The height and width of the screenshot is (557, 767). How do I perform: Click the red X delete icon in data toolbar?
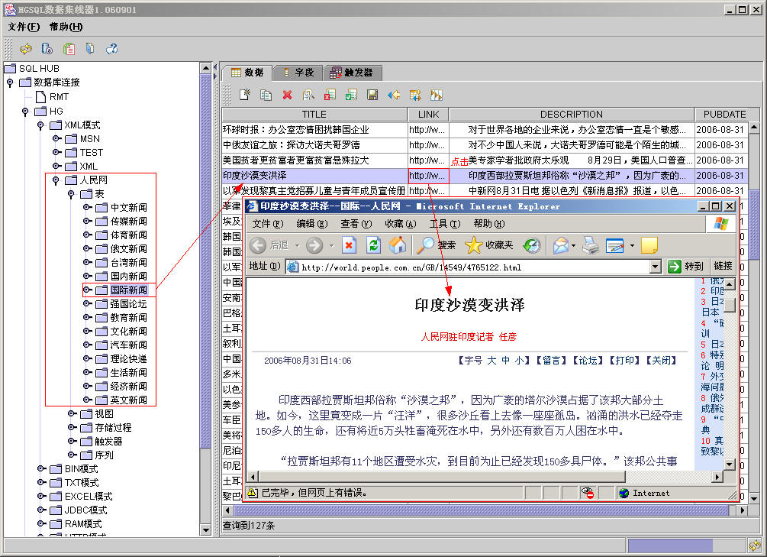pos(287,95)
